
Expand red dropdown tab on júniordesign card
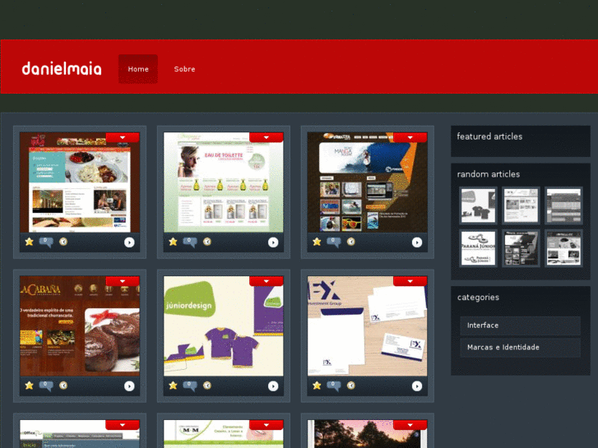pos(267,281)
